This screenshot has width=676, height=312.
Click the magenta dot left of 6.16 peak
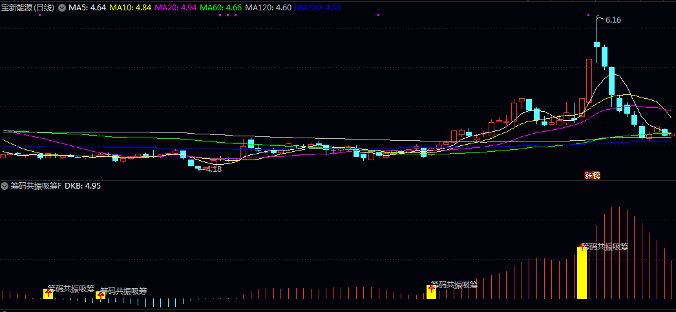(x=589, y=15)
